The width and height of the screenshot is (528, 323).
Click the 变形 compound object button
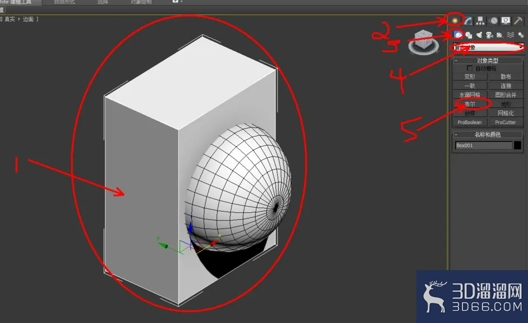point(470,77)
